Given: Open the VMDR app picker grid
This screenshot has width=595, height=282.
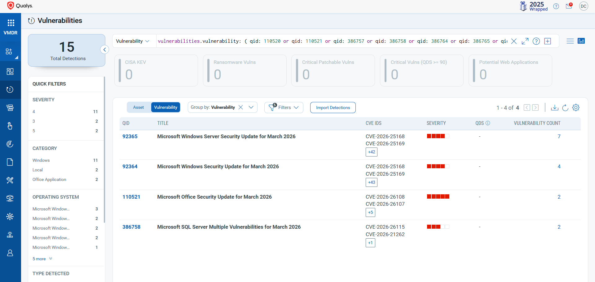Looking at the screenshot, I should (11, 23).
